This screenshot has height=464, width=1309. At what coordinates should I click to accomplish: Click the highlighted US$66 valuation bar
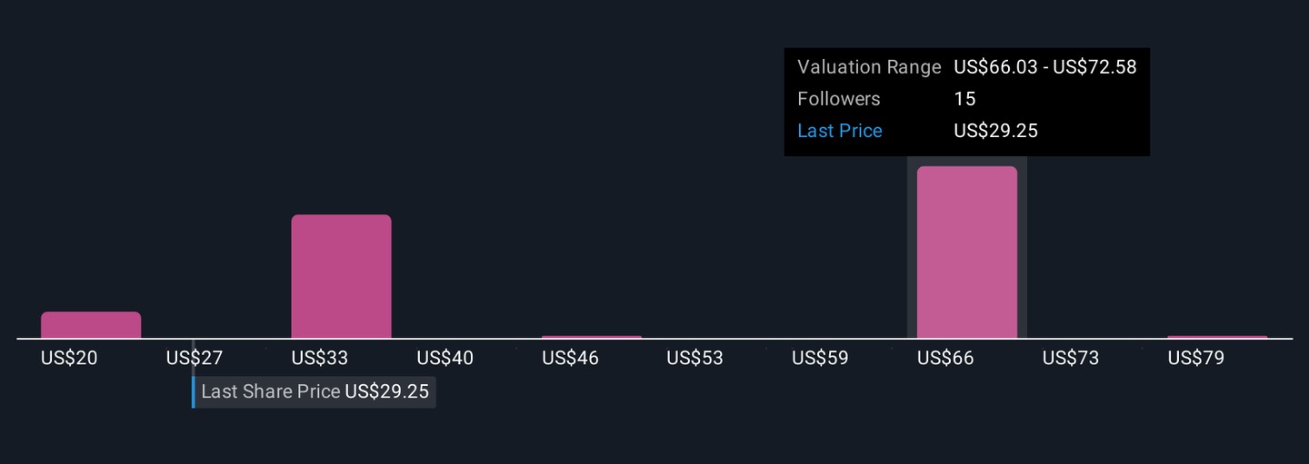(966, 252)
